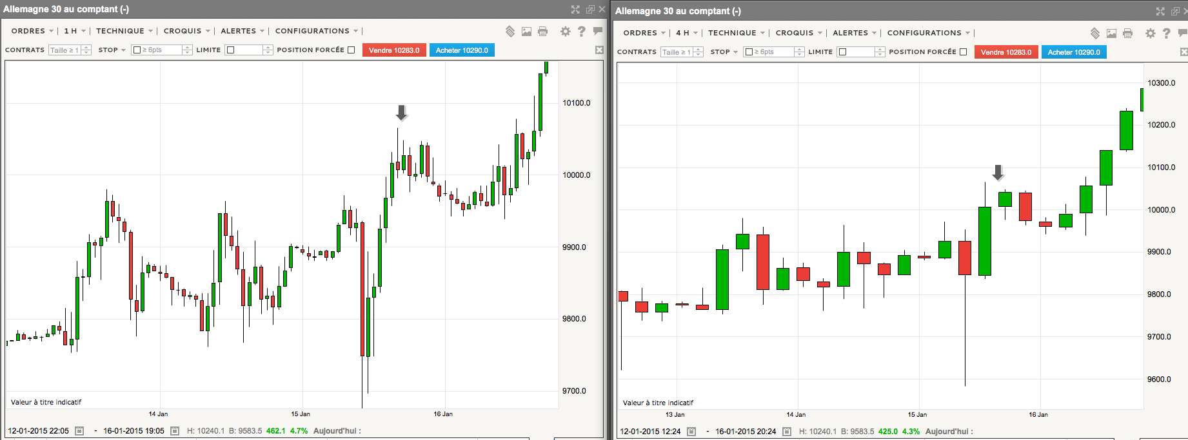Click Acheter 10290.0 in the 4 H window
The height and width of the screenshot is (440, 1188).
(x=1074, y=52)
